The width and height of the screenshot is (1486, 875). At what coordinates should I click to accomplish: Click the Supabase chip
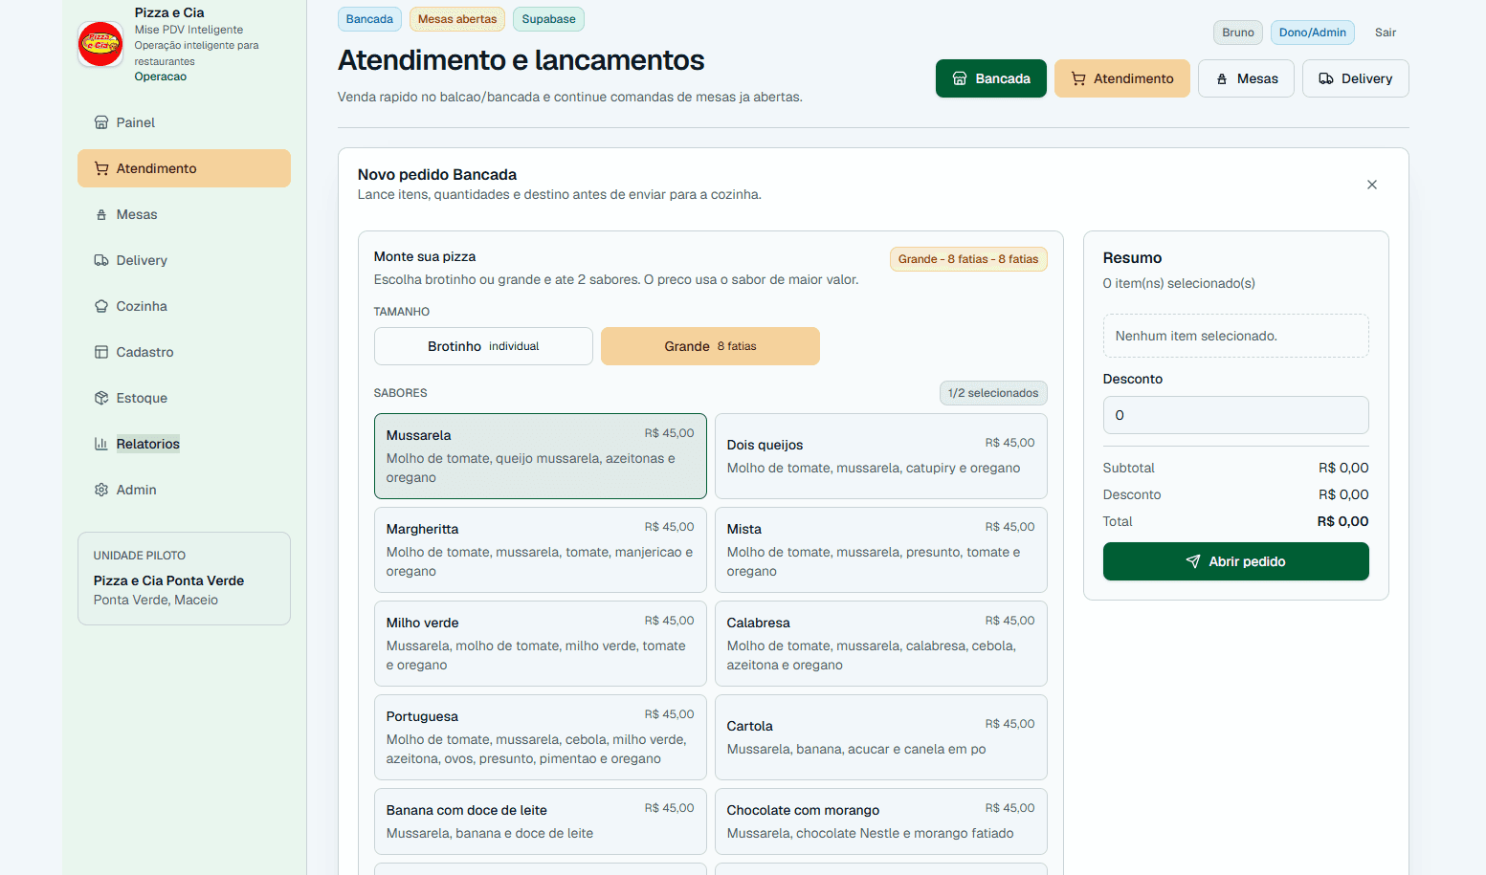pos(548,19)
